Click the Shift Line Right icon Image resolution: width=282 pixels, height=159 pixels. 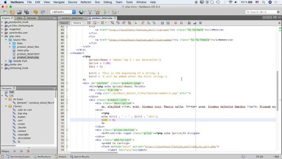point(168,23)
